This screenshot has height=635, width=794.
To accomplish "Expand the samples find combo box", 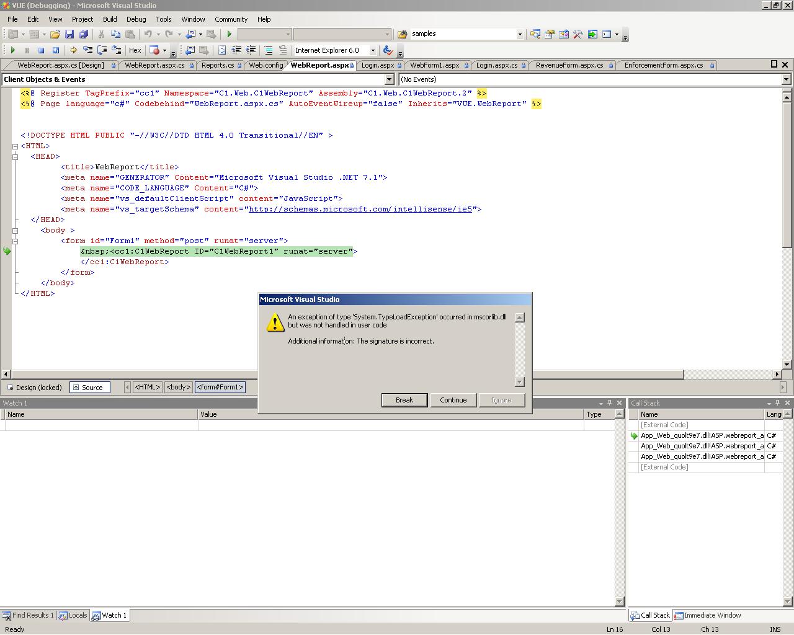I will click(x=520, y=34).
